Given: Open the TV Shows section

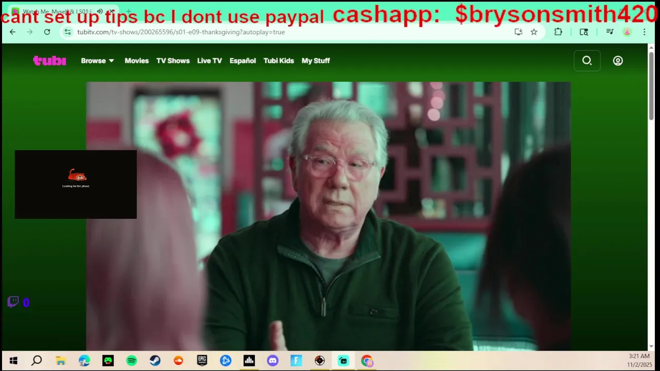Looking at the screenshot, I should pos(173,61).
